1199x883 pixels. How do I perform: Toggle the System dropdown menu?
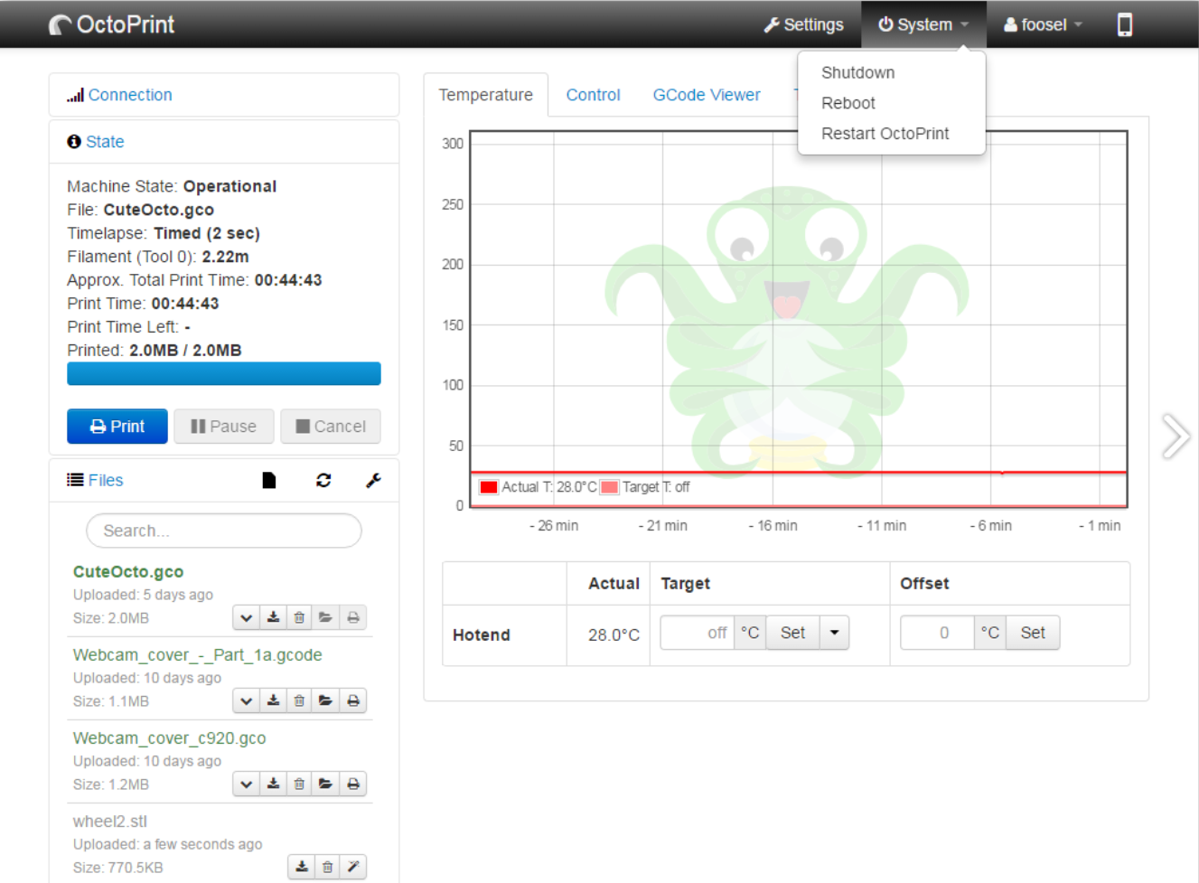[923, 24]
